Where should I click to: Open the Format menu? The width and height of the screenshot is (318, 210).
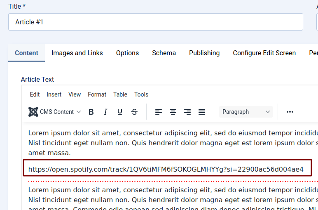(x=97, y=94)
